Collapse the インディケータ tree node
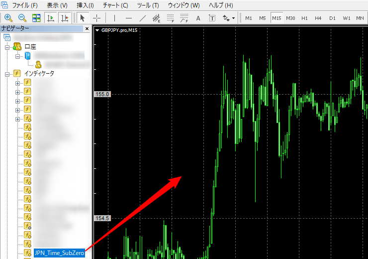Image resolution: width=368 pixels, height=259 pixels. point(7,74)
